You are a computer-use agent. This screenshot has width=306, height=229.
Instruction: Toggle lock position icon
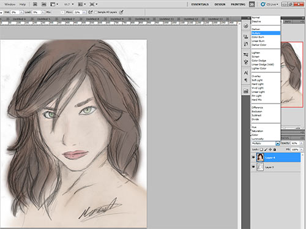(x=271, y=149)
